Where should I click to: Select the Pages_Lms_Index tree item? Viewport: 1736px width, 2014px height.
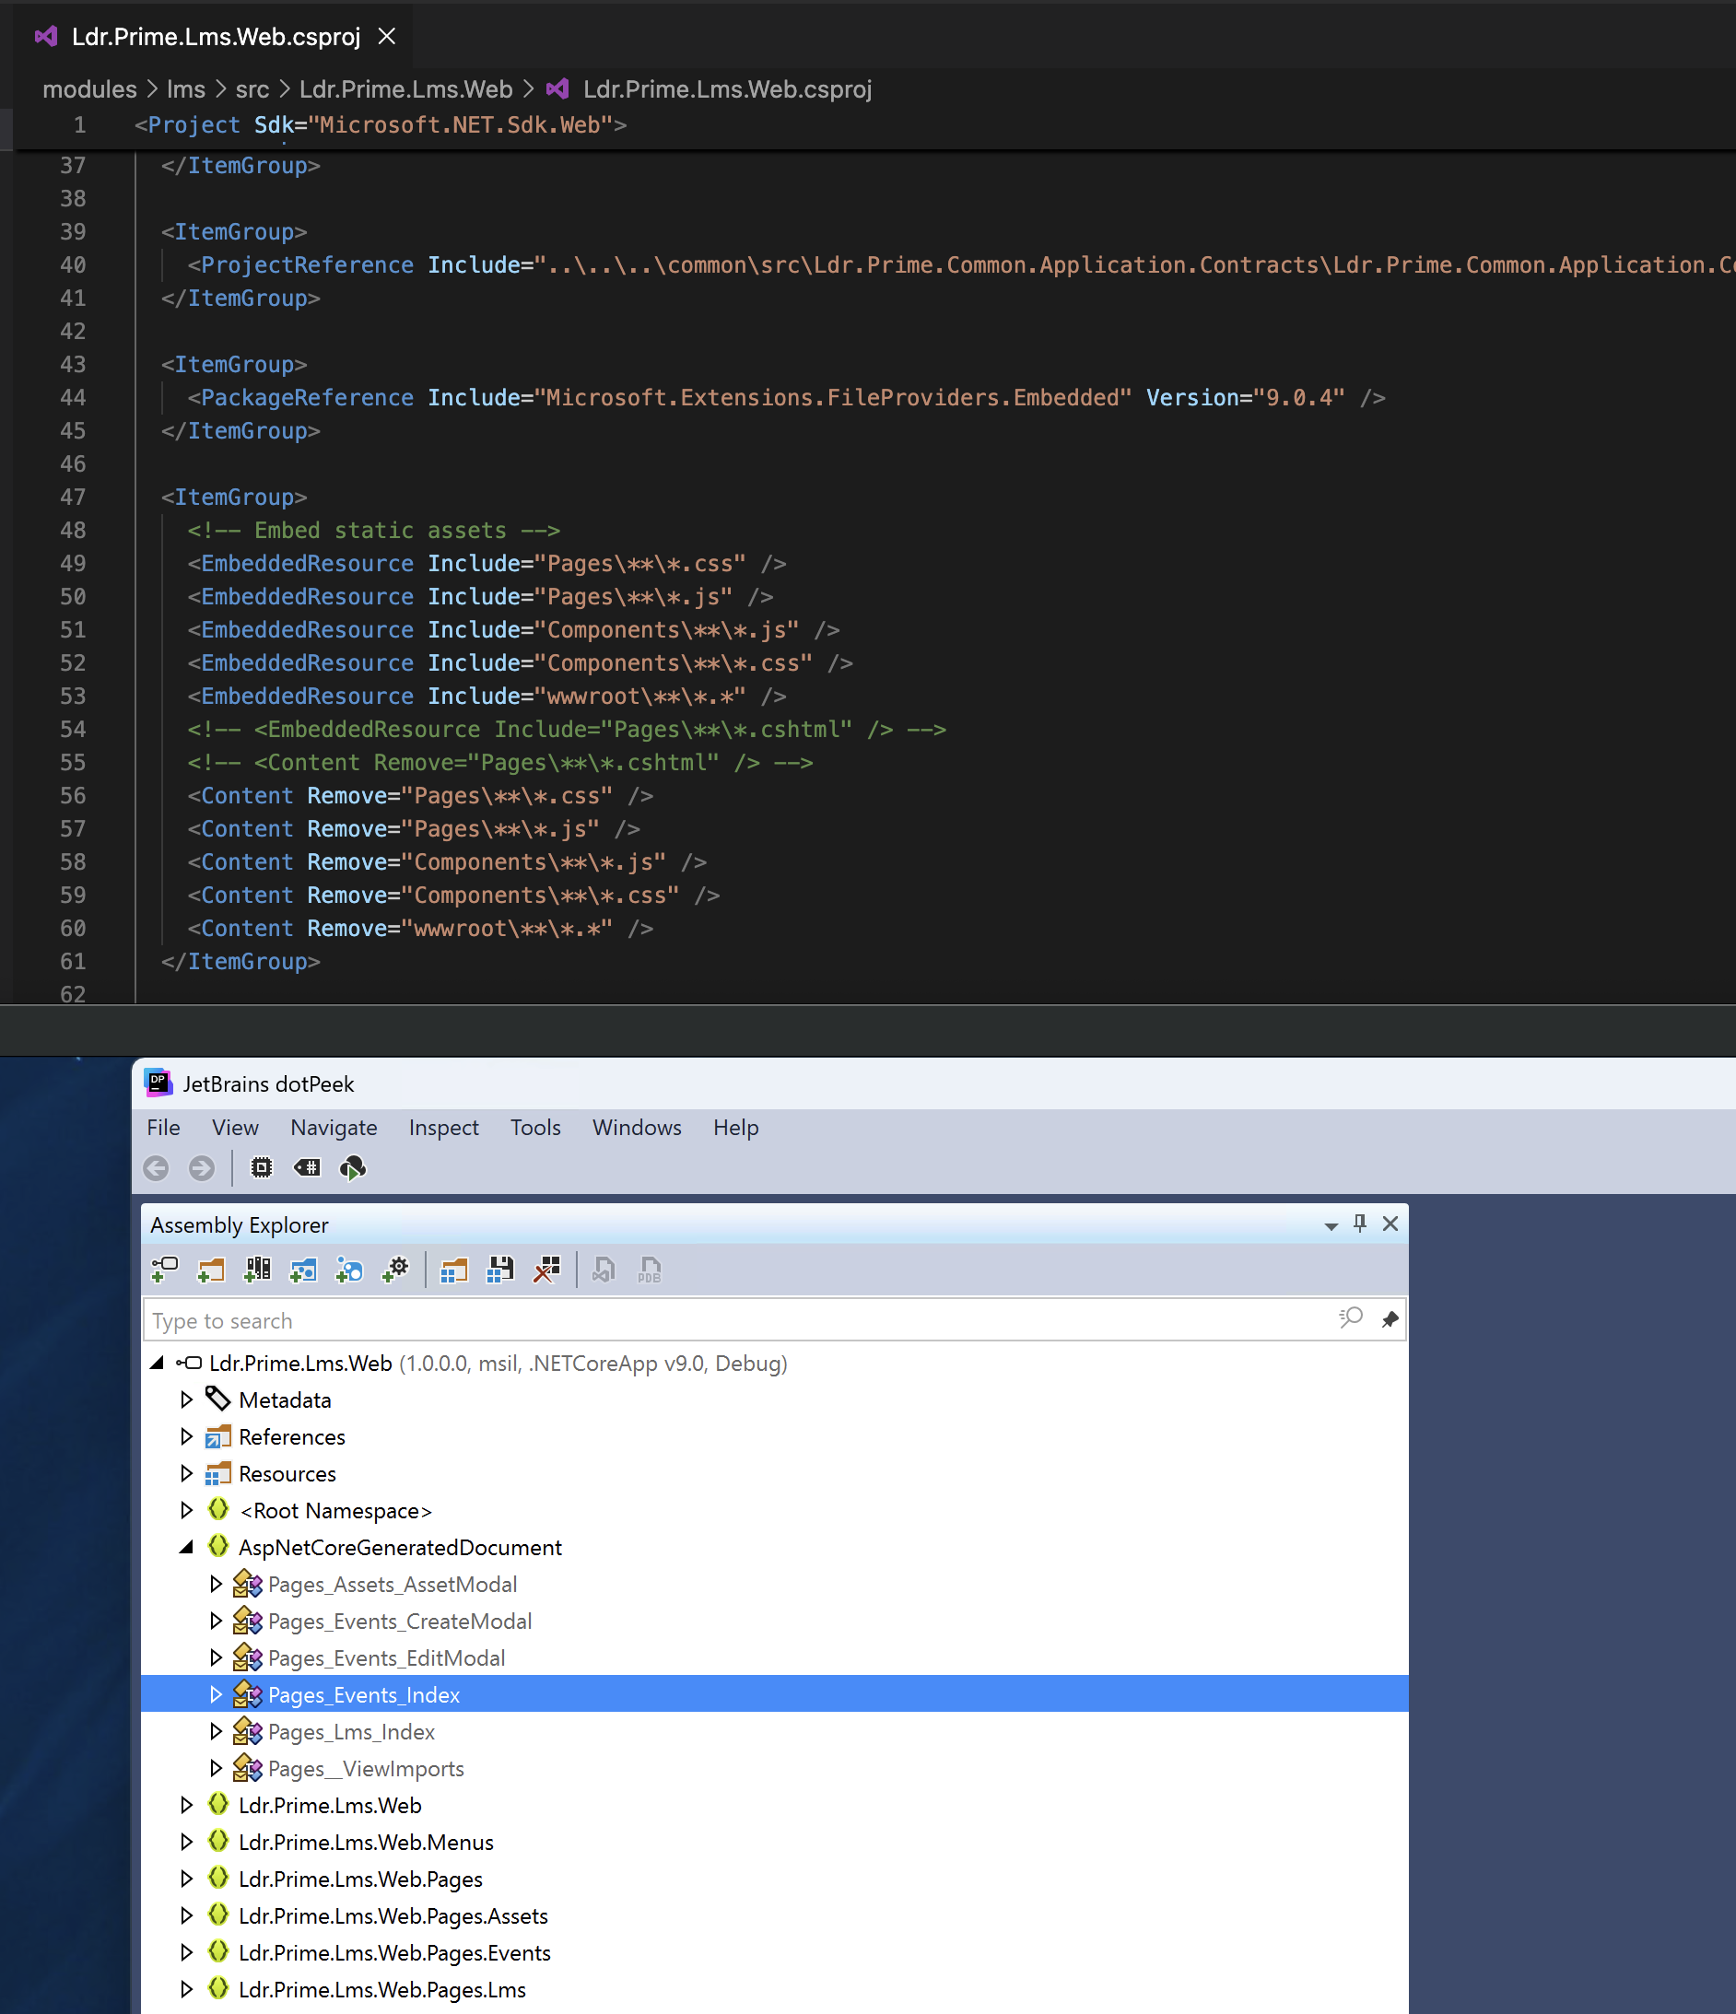[x=351, y=1732]
